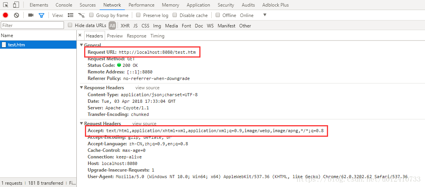This screenshot has height=187, width=425.
Task: Filter requests by WS
Action: point(210,25)
